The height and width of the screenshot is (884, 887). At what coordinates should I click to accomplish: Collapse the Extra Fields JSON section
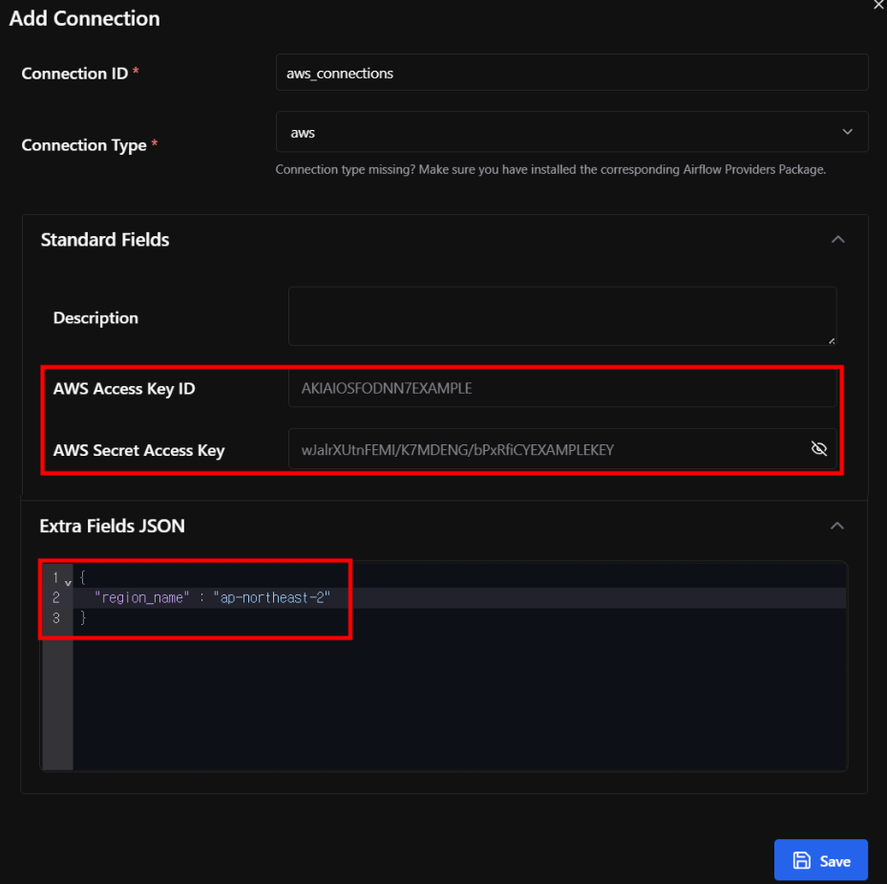click(x=837, y=526)
